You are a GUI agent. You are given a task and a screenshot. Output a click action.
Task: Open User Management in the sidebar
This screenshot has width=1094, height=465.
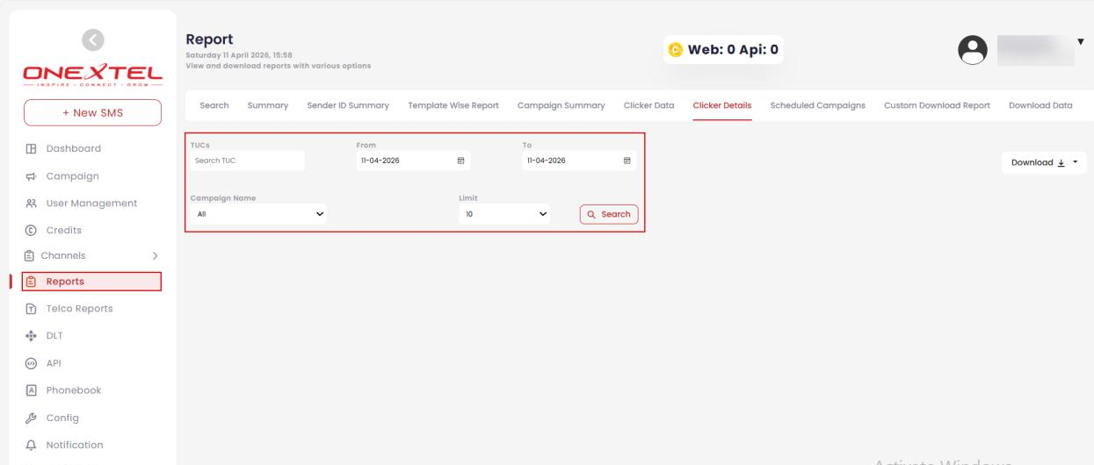(x=92, y=204)
